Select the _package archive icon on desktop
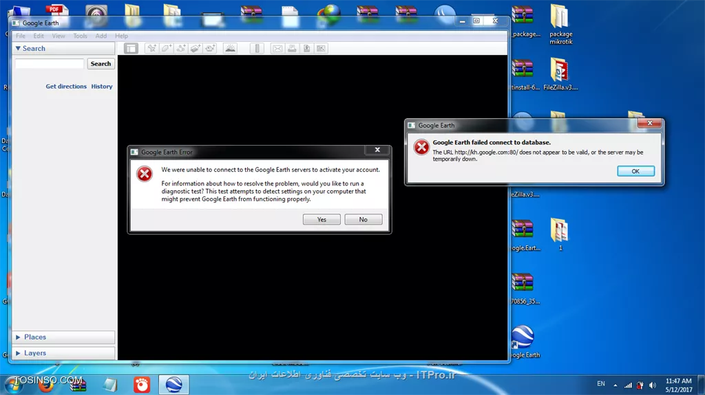The height and width of the screenshot is (395, 705). click(524, 21)
